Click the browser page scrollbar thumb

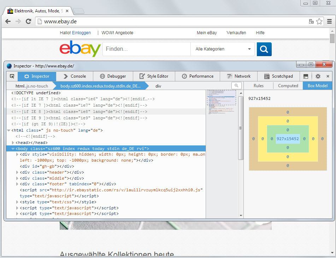pos(332,38)
